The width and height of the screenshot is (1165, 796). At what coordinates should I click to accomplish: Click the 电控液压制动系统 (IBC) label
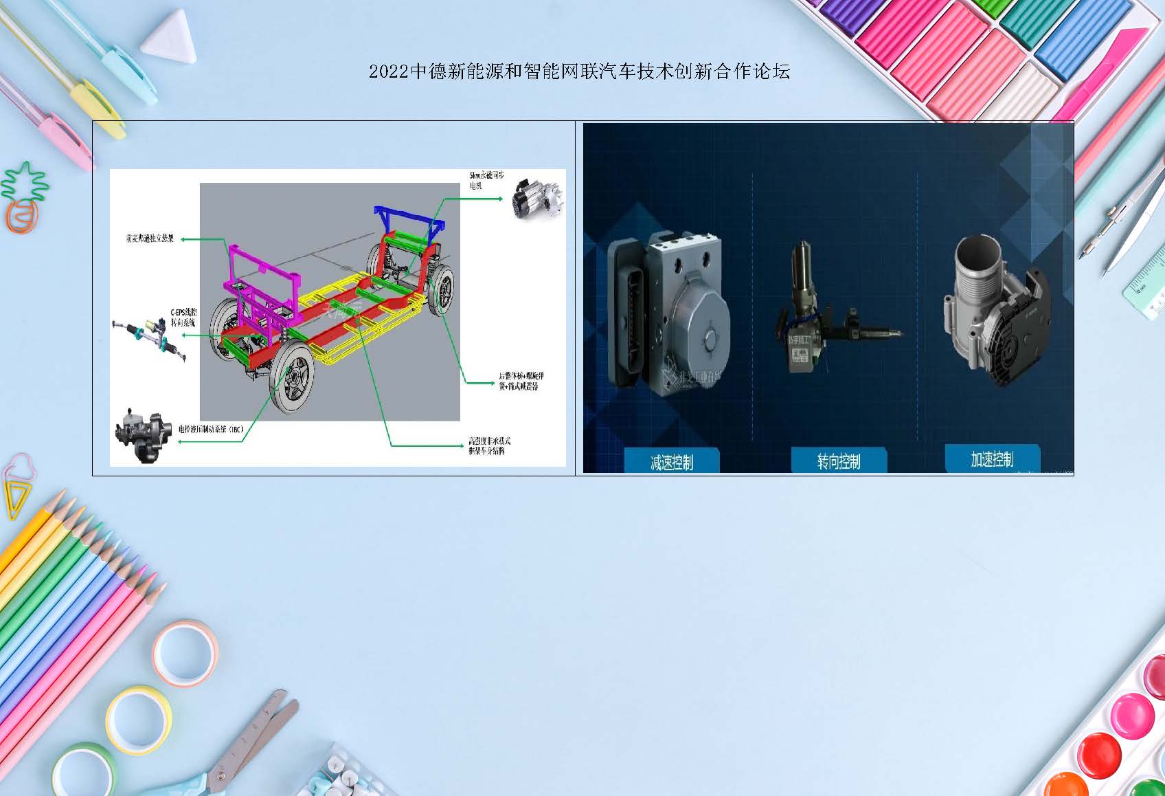coord(211,429)
